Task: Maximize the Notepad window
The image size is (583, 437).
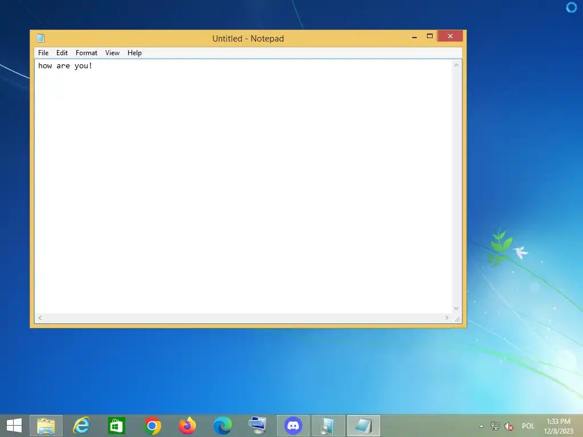Action: (x=429, y=36)
